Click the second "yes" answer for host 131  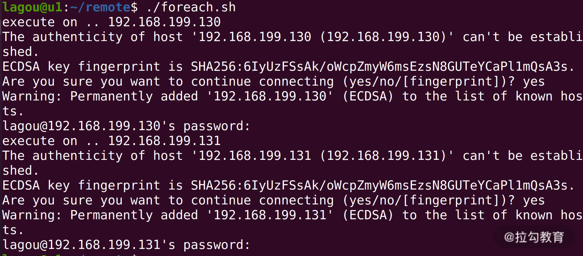(x=534, y=200)
